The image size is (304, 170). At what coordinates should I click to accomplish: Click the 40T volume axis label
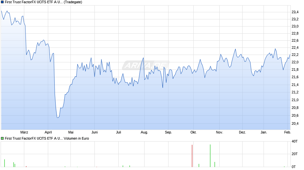(295, 142)
